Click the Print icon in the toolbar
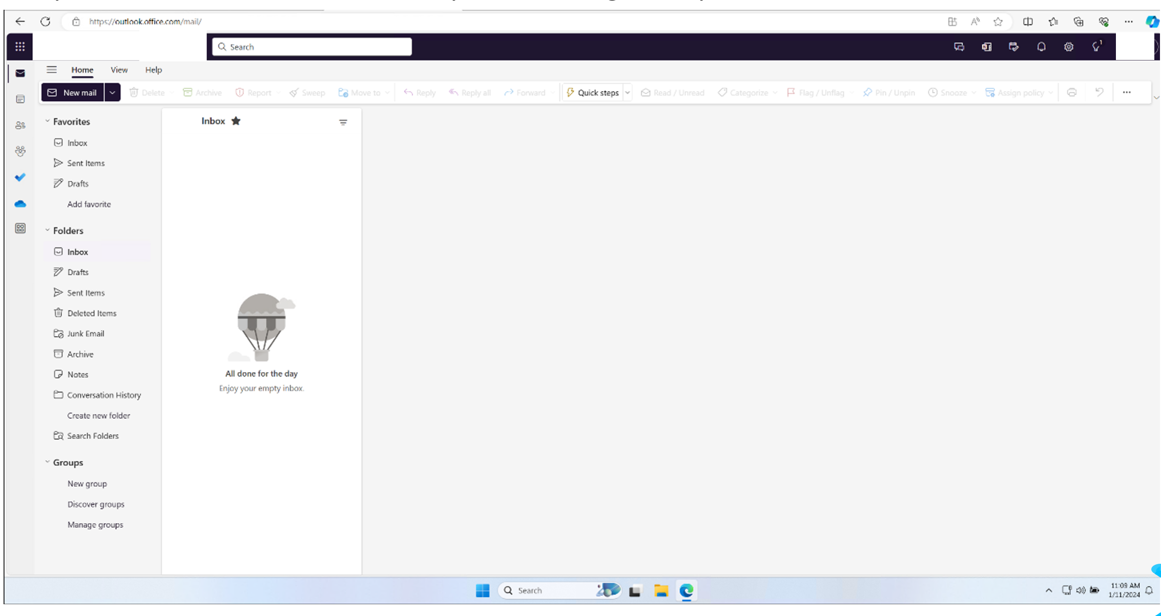 [x=1072, y=92]
